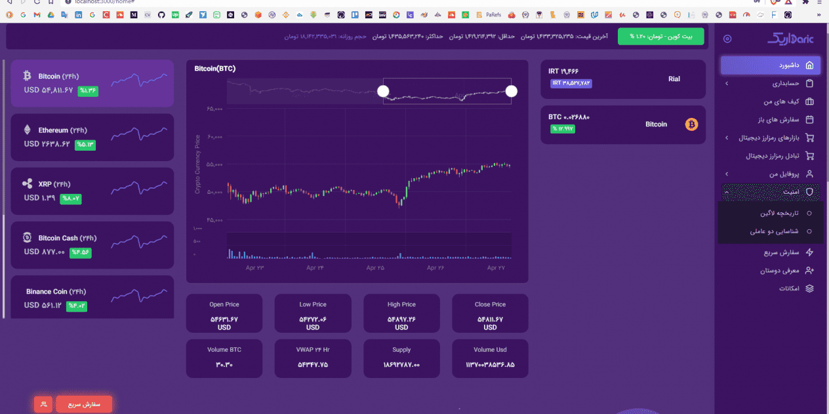The image size is (829, 414).
Task: Open the شناسایی دو عاملی submenu item
Action: pyautogui.click(x=771, y=231)
